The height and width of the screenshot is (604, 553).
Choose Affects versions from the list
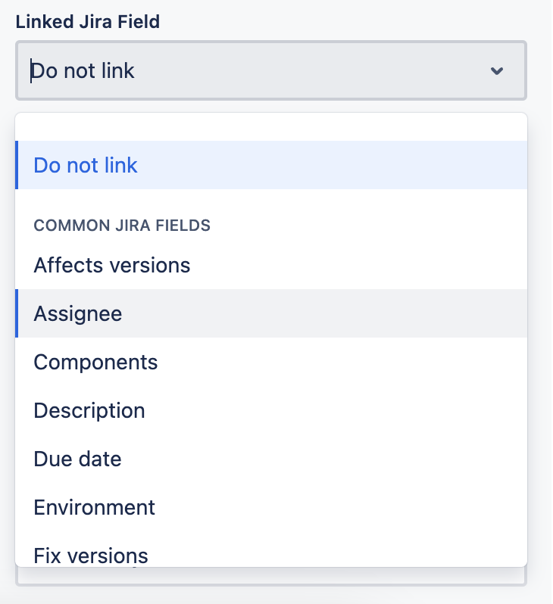(271, 265)
